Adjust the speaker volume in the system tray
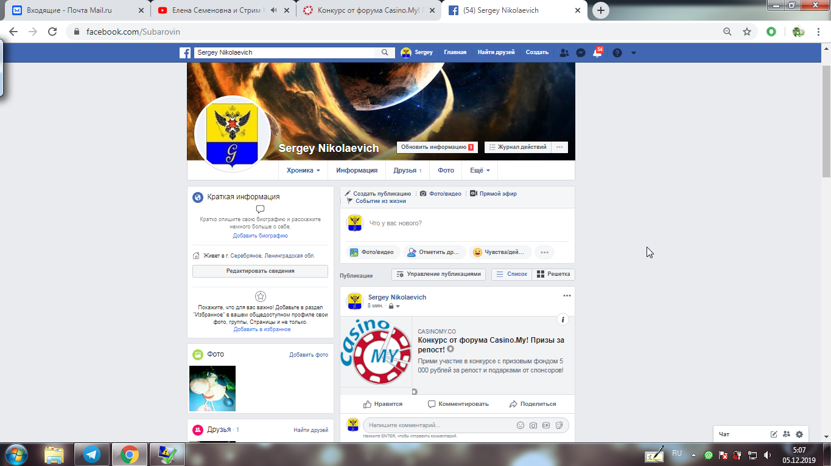 pyautogui.click(x=768, y=455)
